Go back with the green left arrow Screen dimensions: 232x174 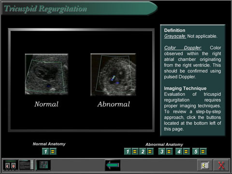113,165
